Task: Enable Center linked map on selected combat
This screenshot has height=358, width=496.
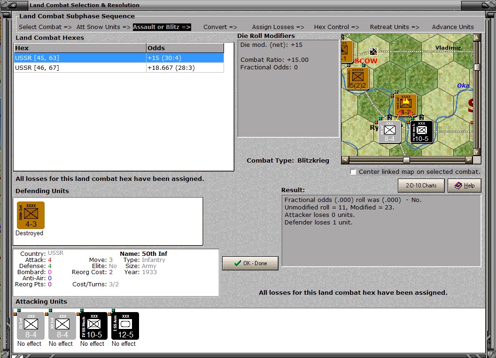Action: (x=353, y=172)
